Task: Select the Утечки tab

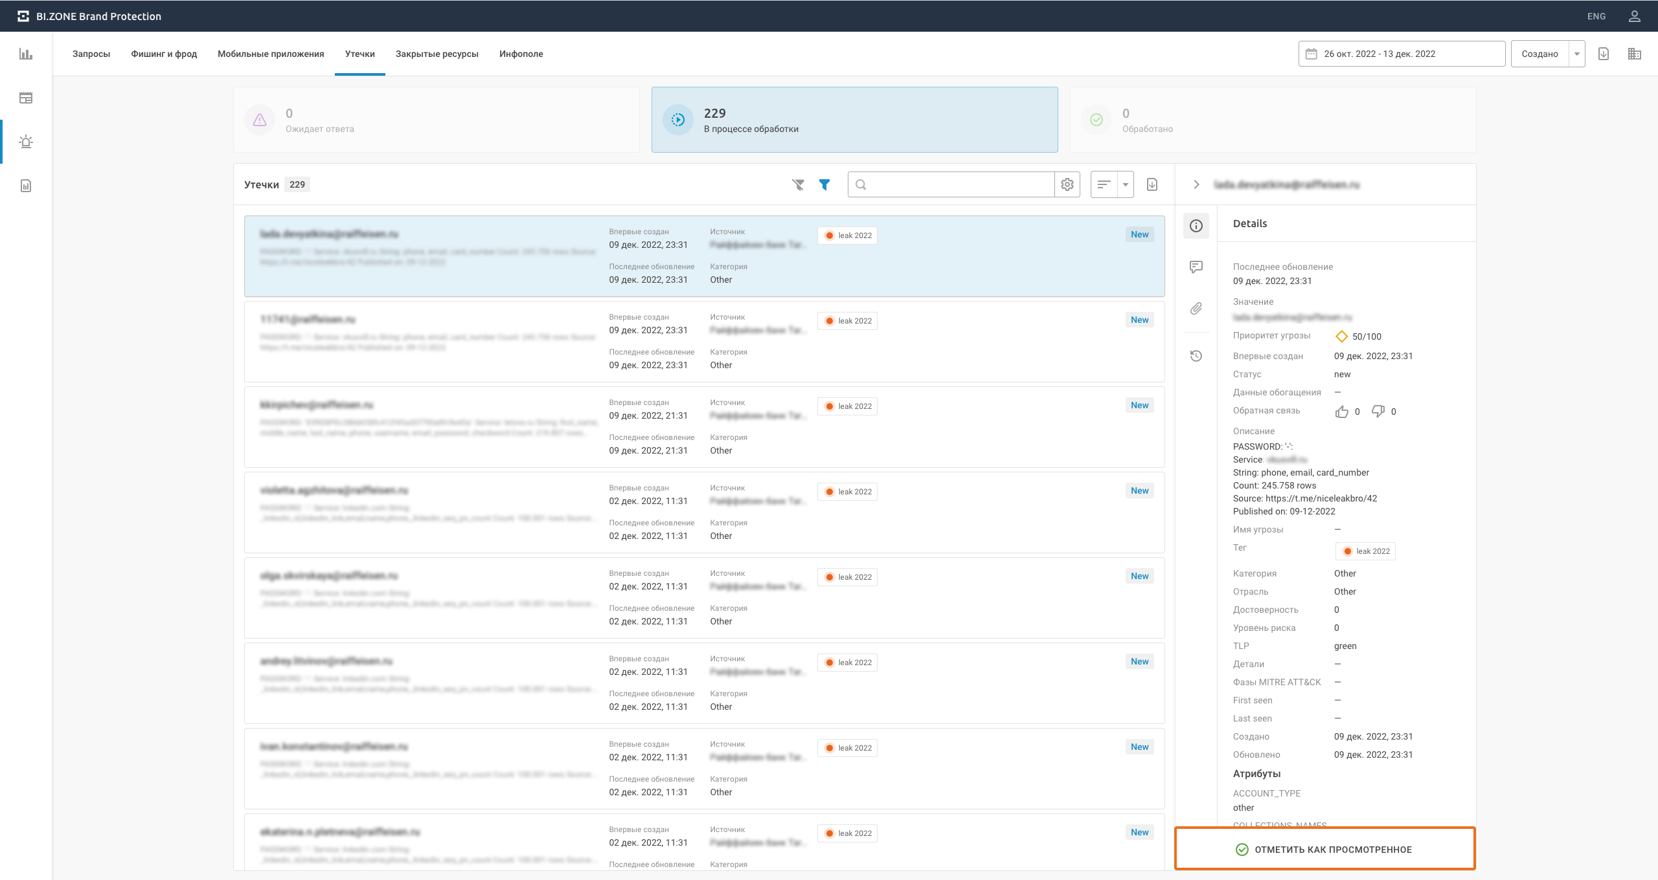Action: point(360,54)
